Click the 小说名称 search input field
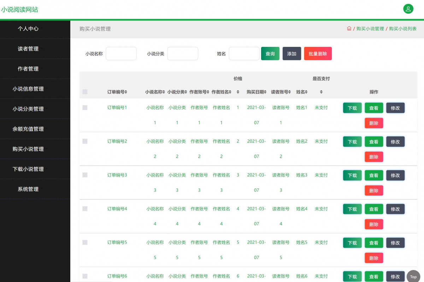 click(121, 53)
